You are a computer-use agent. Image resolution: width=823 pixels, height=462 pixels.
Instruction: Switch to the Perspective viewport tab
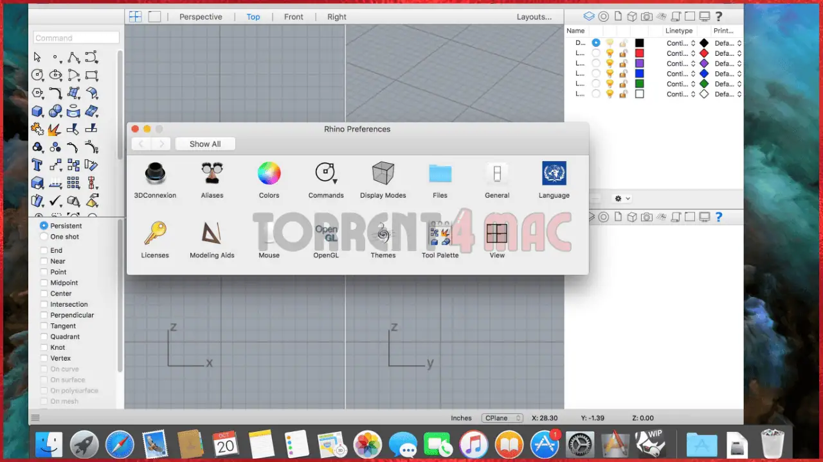pyautogui.click(x=201, y=16)
